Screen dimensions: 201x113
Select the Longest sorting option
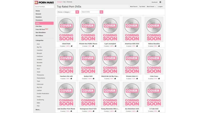tap(160, 7)
